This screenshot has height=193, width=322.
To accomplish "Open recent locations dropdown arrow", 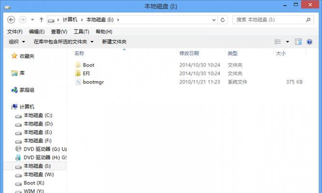I will [x=32, y=20].
